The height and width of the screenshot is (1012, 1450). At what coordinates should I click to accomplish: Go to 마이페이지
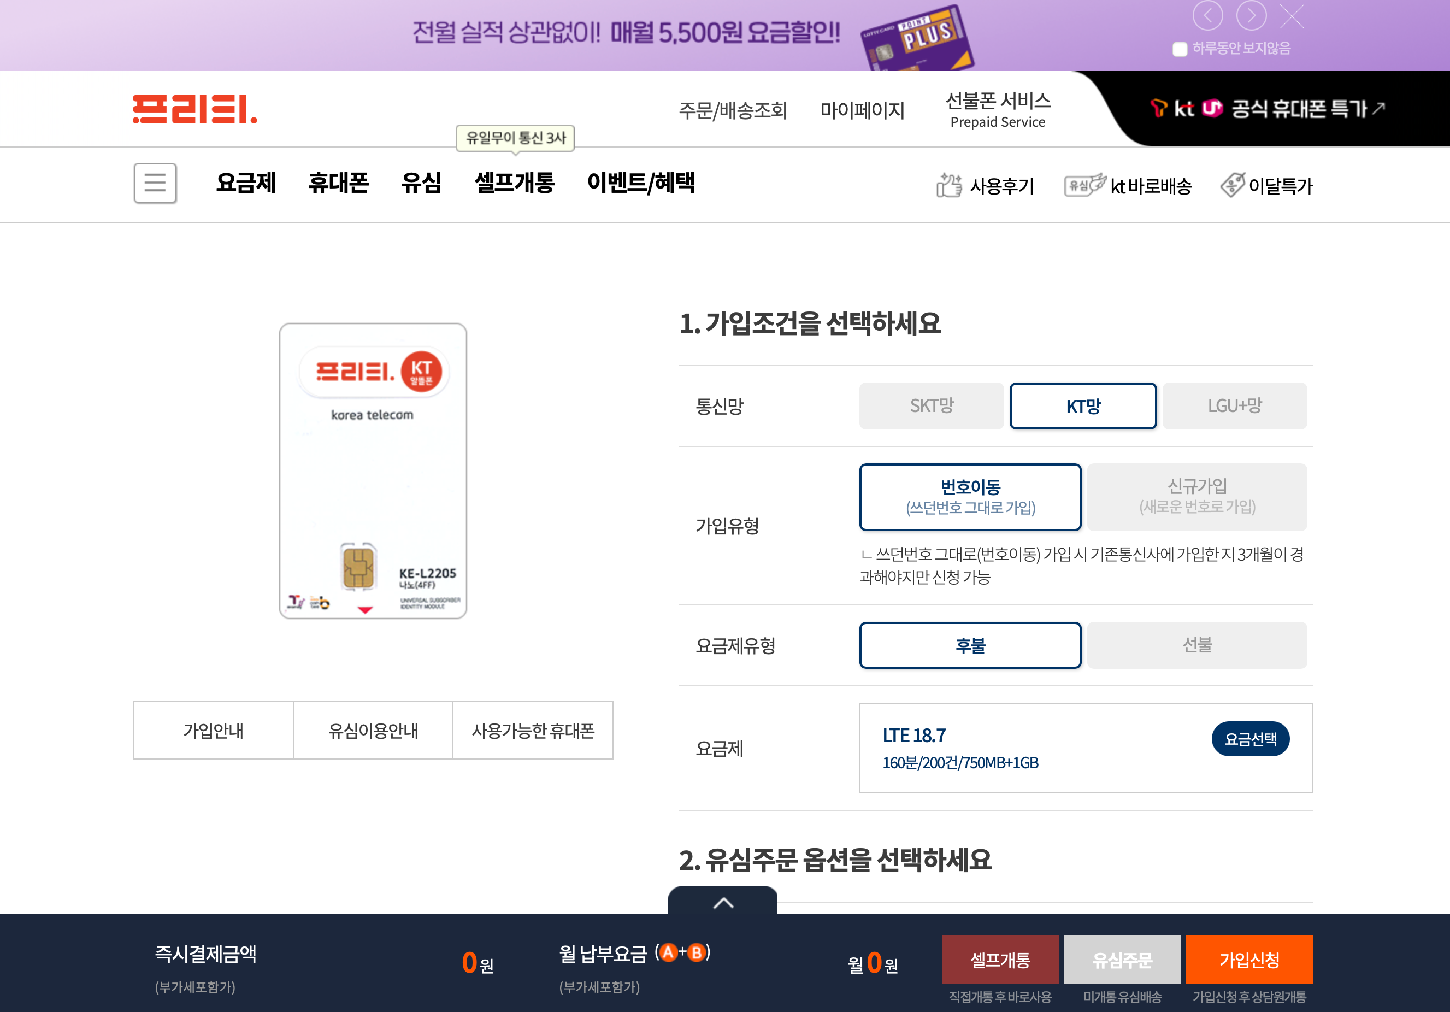(x=862, y=110)
